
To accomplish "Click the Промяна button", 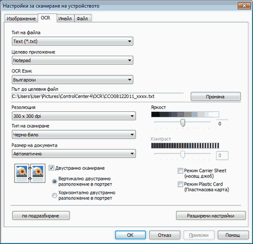I will click(x=215, y=97).
